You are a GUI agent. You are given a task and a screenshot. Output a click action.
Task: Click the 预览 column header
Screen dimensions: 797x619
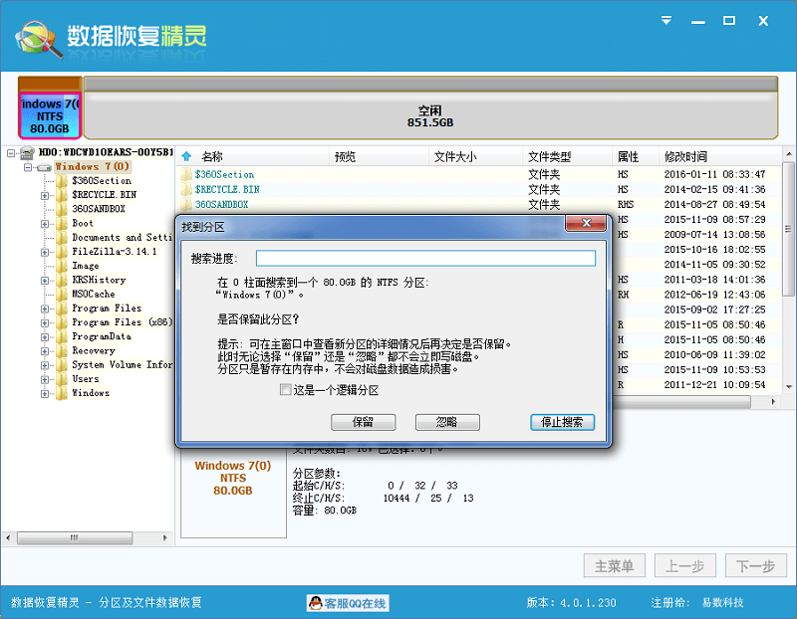click(x=345, y=156)
